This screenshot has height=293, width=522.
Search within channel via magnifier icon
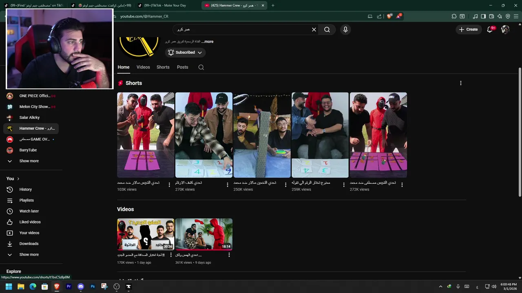[x=201, y=67]
